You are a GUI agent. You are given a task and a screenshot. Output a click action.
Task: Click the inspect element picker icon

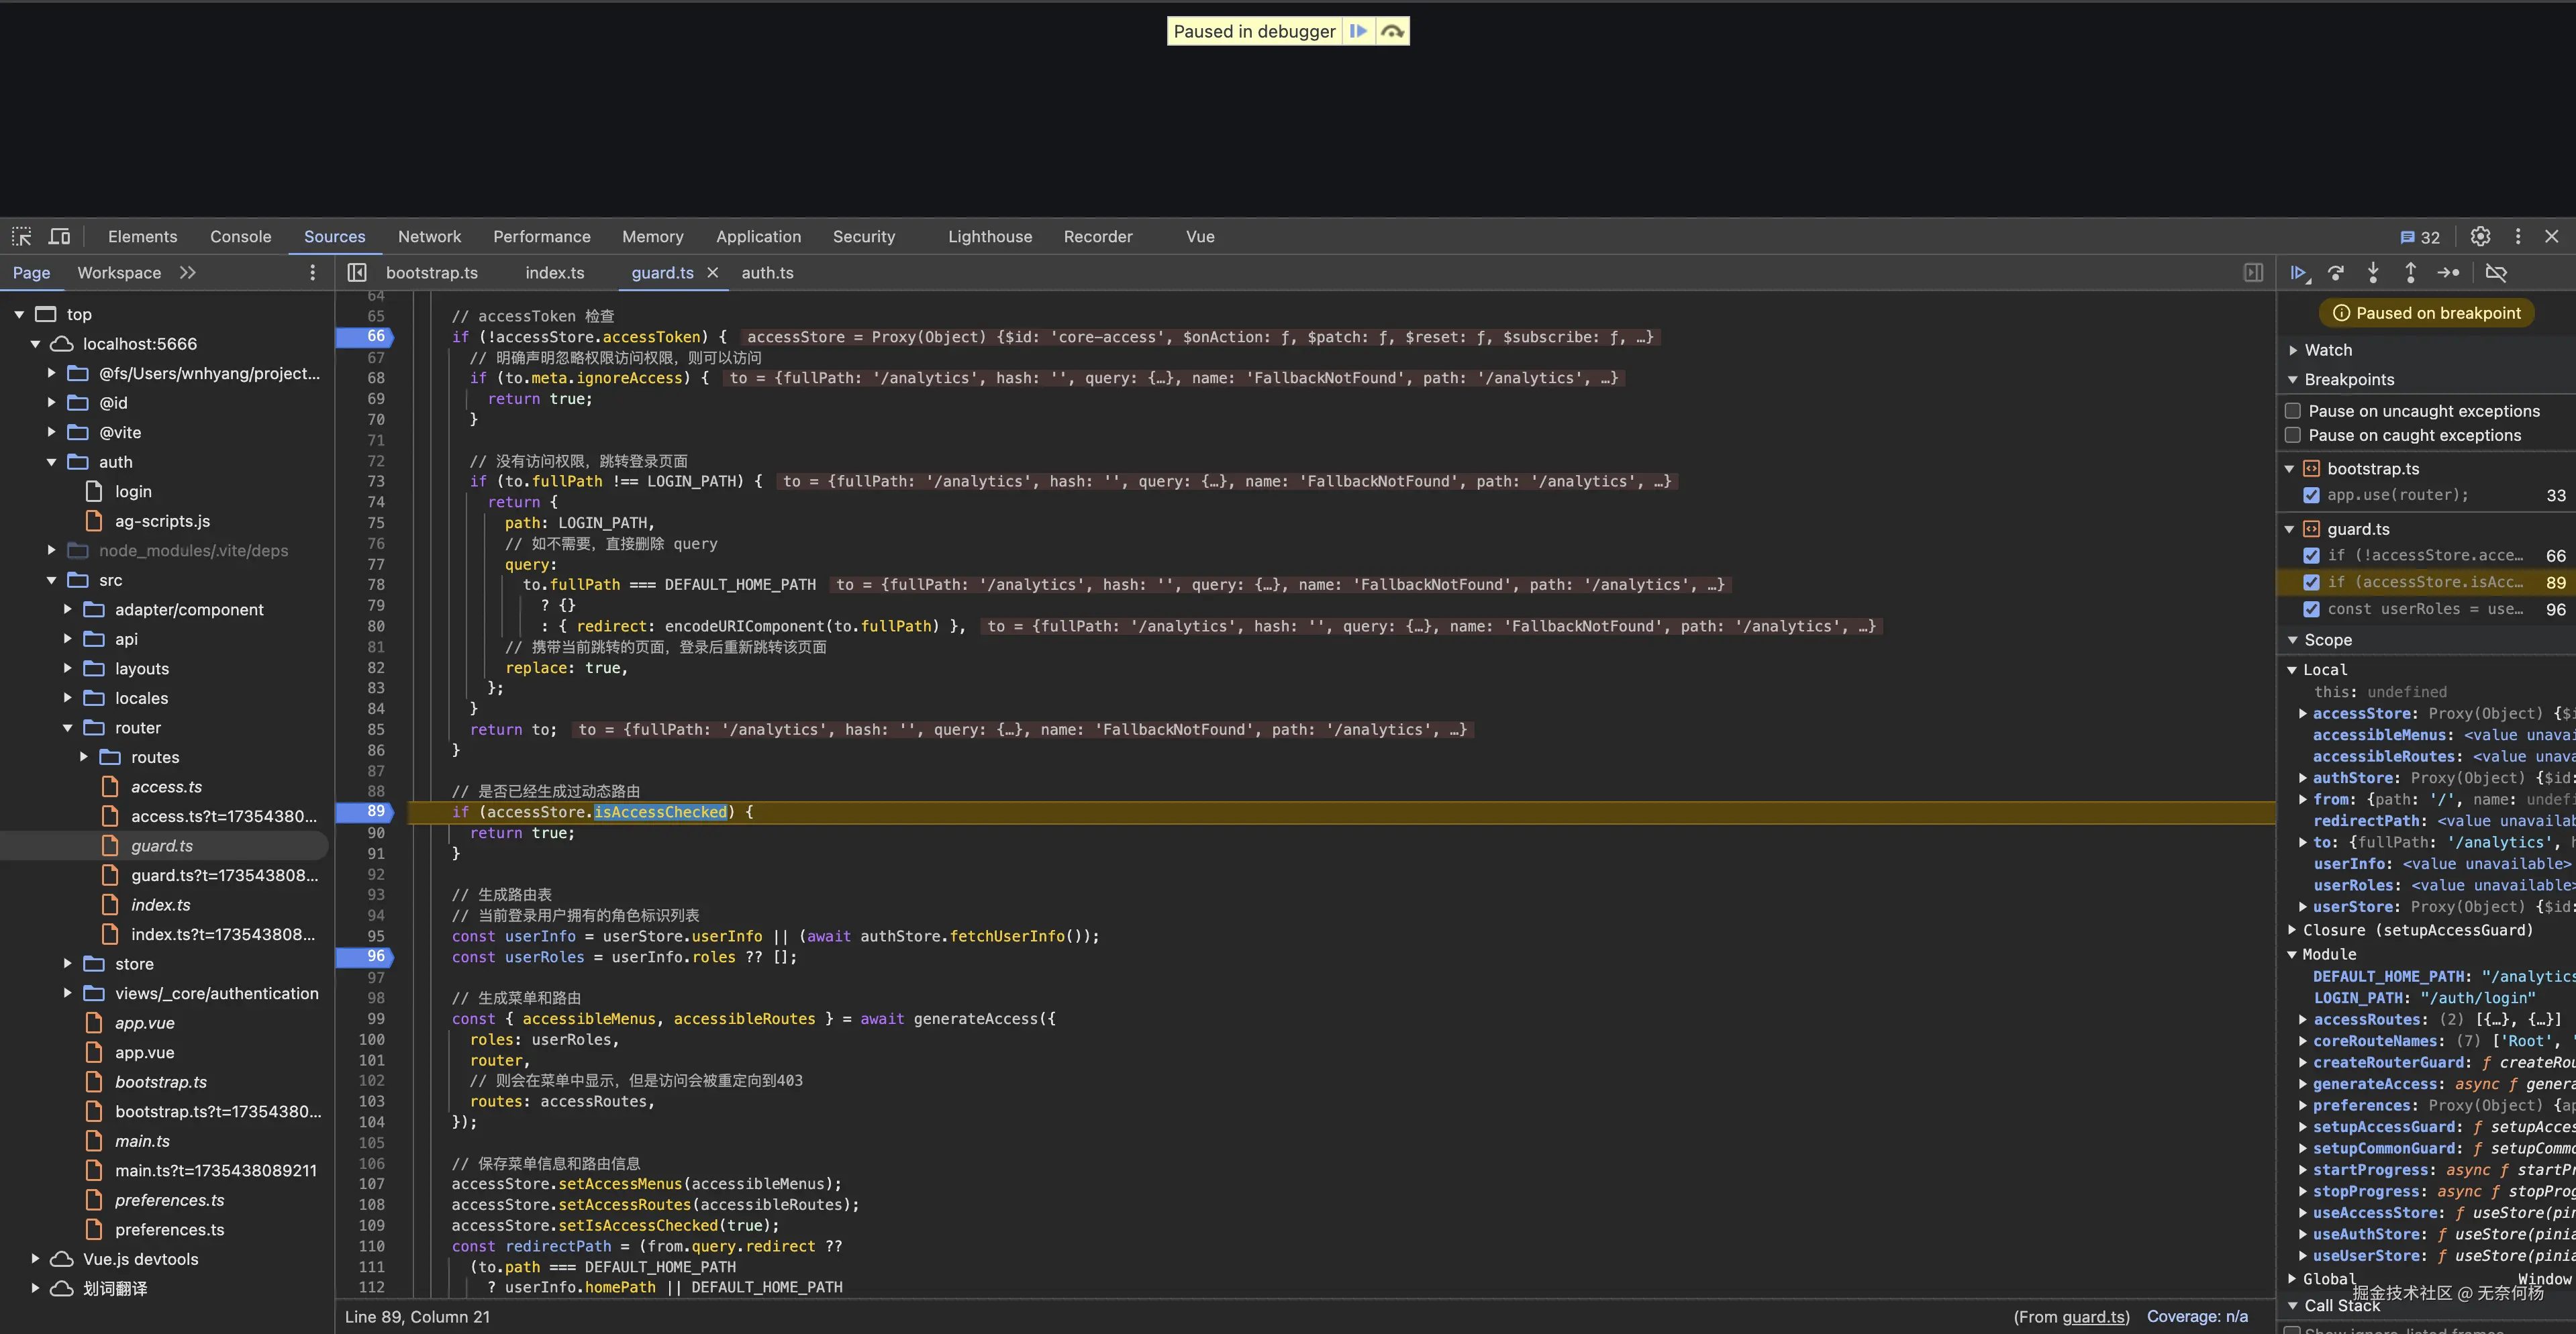pyautogui.click(x=22, y=236)
